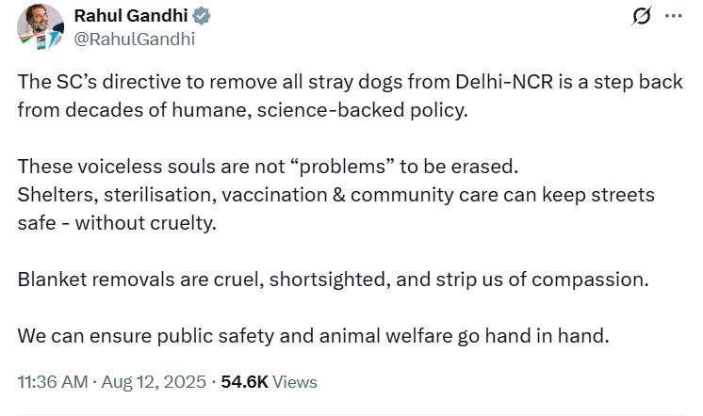Click the 11:36 AM timestamp
The image size is (703, 416).
pos(51,382)
